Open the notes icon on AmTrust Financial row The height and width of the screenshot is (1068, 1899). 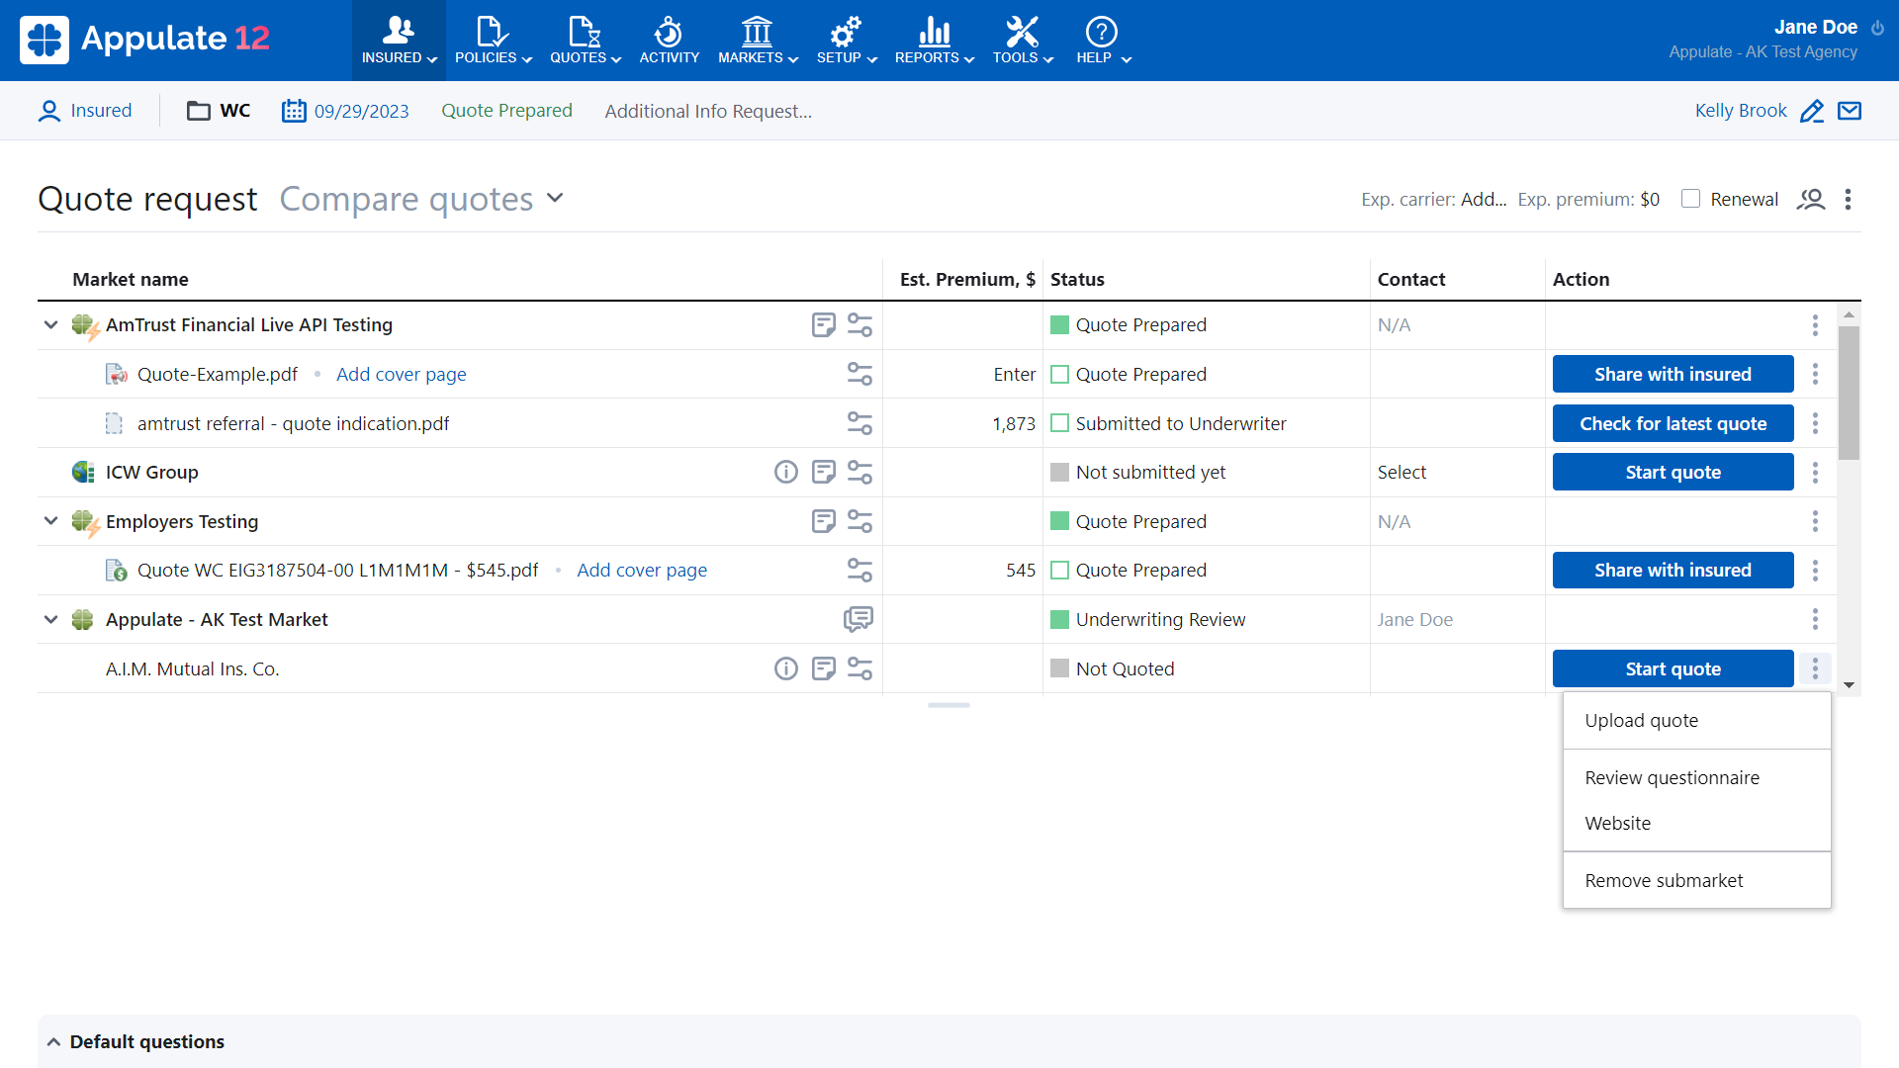click(823, 324)
